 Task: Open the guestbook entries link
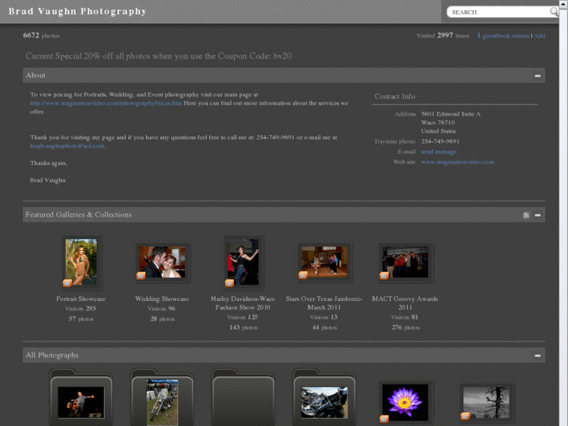(505, 36)
